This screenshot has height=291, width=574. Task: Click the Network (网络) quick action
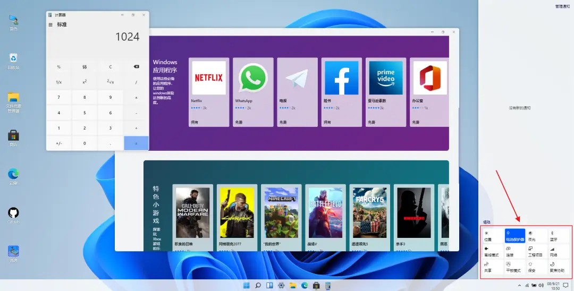point(559,252)
